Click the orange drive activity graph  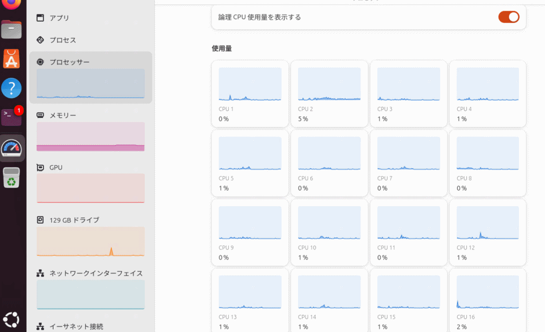tap(90, 241)
